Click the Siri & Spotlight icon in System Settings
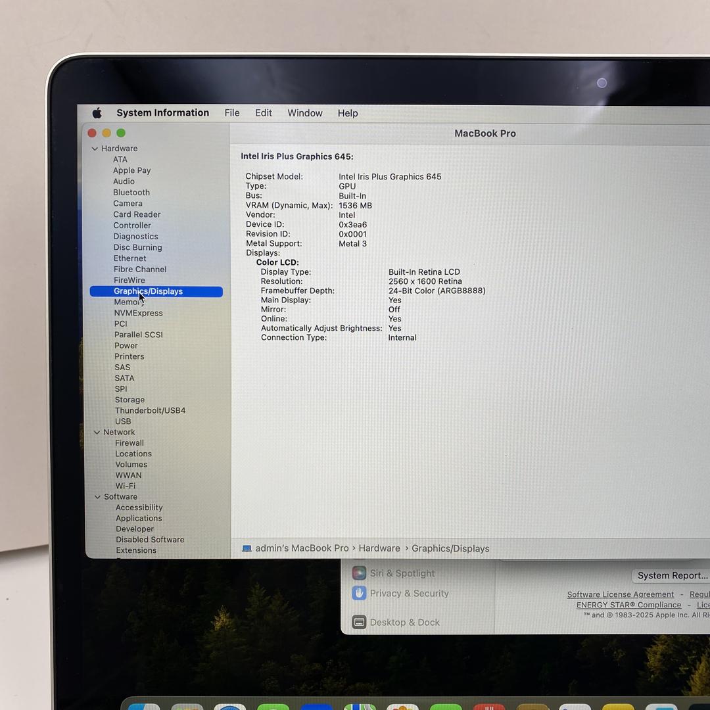 (x=359, y=573)
